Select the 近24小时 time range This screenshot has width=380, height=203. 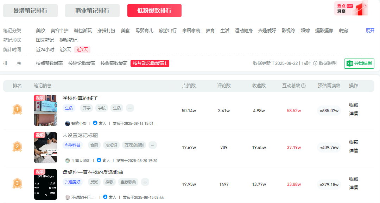point(45,49)
